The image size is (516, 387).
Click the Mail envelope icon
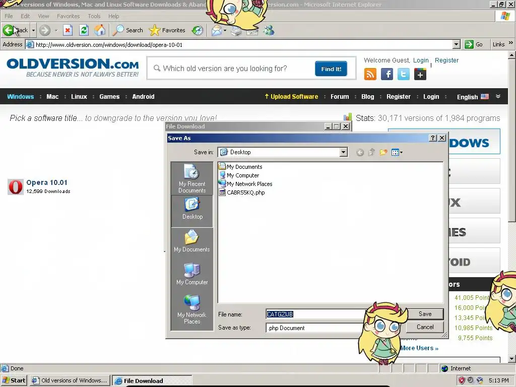(216, 30)
